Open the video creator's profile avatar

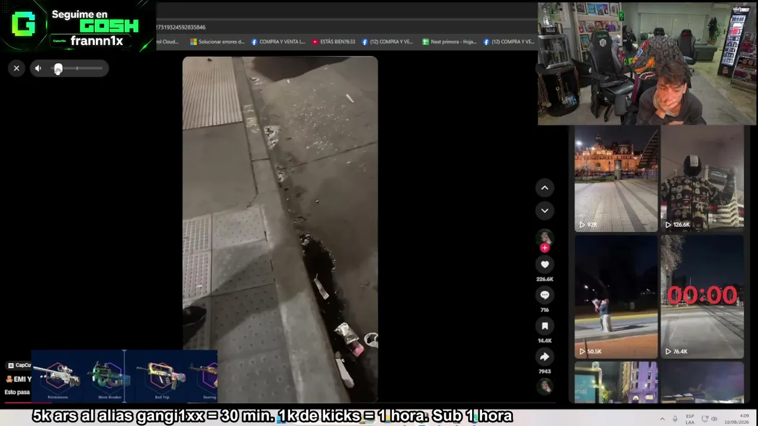click(545, 237)
